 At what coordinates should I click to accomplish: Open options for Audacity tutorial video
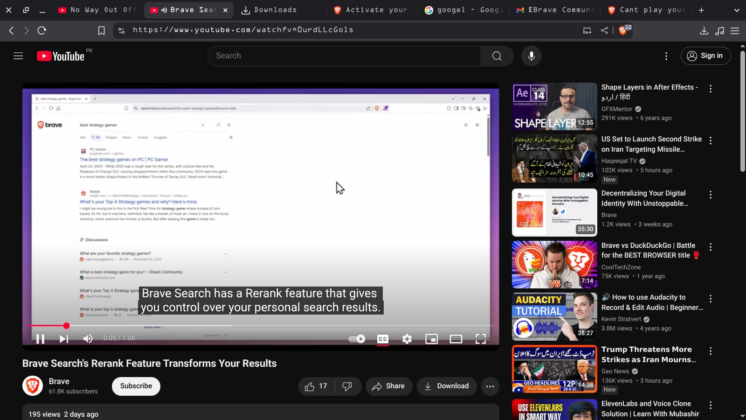click(x=711, y=299)
